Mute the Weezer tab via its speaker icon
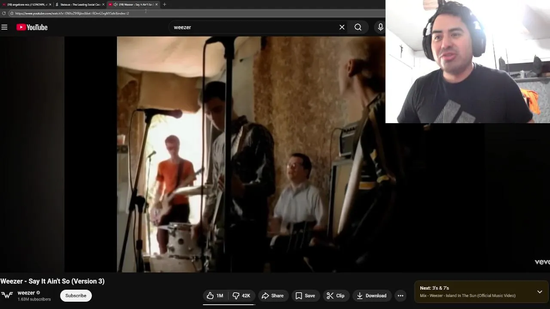550x309 pixels. (115, 4)
